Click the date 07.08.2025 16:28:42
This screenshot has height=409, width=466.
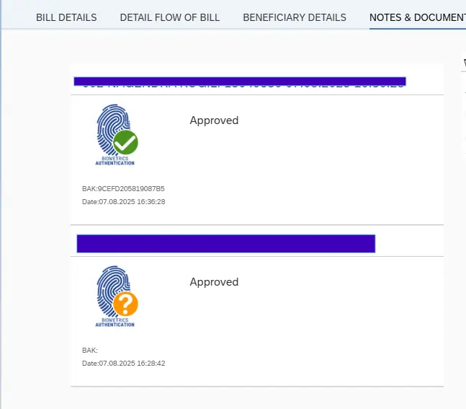click(132, 364)
